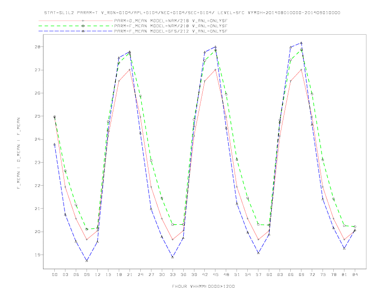Click y-axis tick label 22
387x299 pixels.
point(37,186)
